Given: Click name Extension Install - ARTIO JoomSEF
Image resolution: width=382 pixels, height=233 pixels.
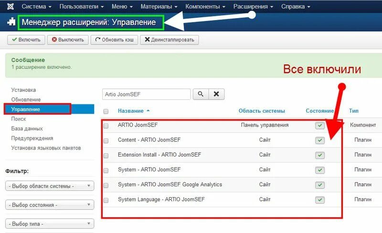Looking at the screenshot, I should pos(159,155).
